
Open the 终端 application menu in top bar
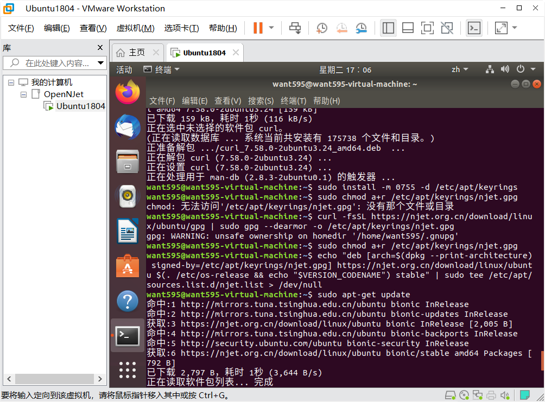162,70
